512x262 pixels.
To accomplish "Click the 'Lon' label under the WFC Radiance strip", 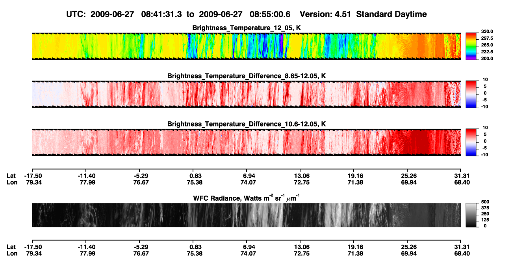I will point(11,253).
